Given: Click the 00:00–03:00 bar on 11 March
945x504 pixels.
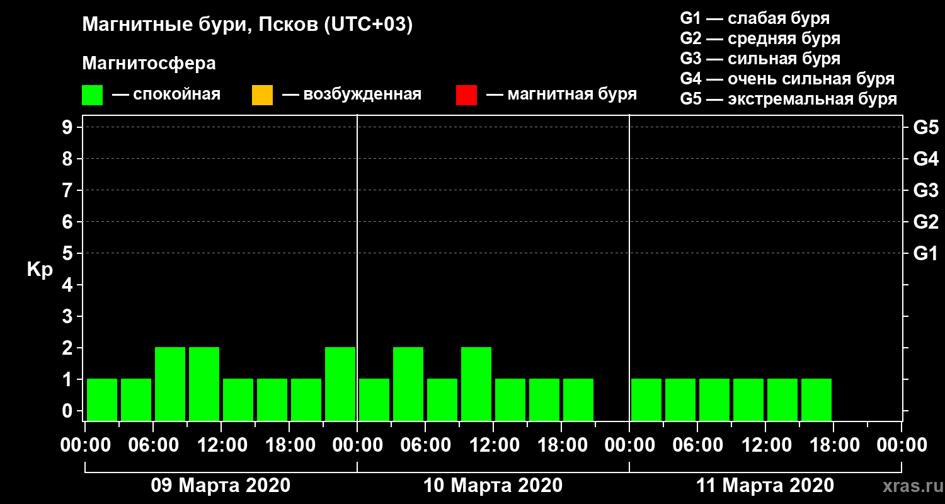Looking at the screenshot, I should 646,399.
